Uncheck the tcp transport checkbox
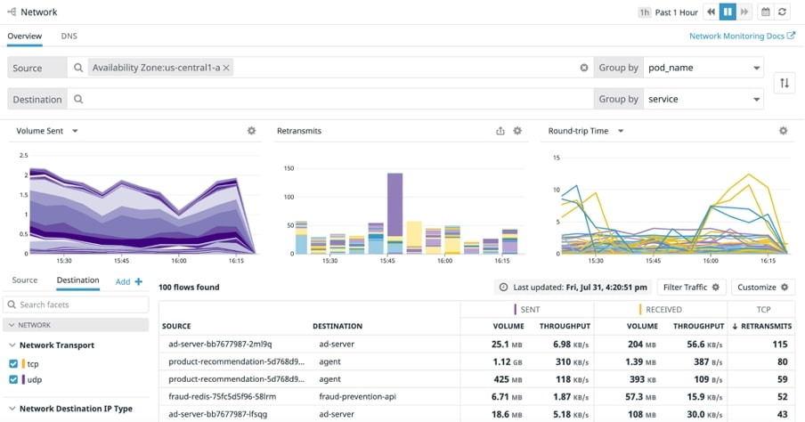Viewport: 805px width, 422px height. 12,363
